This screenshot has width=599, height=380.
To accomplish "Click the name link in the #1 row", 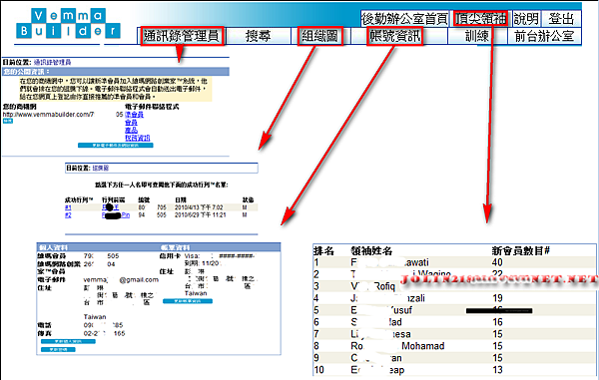I will 111,207.
